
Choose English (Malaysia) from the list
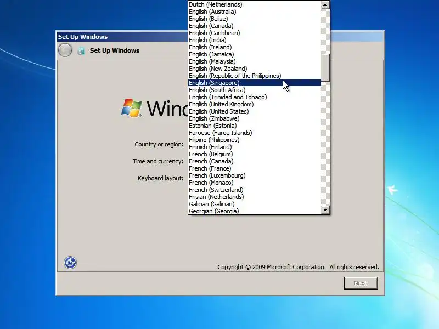point(254,61)
